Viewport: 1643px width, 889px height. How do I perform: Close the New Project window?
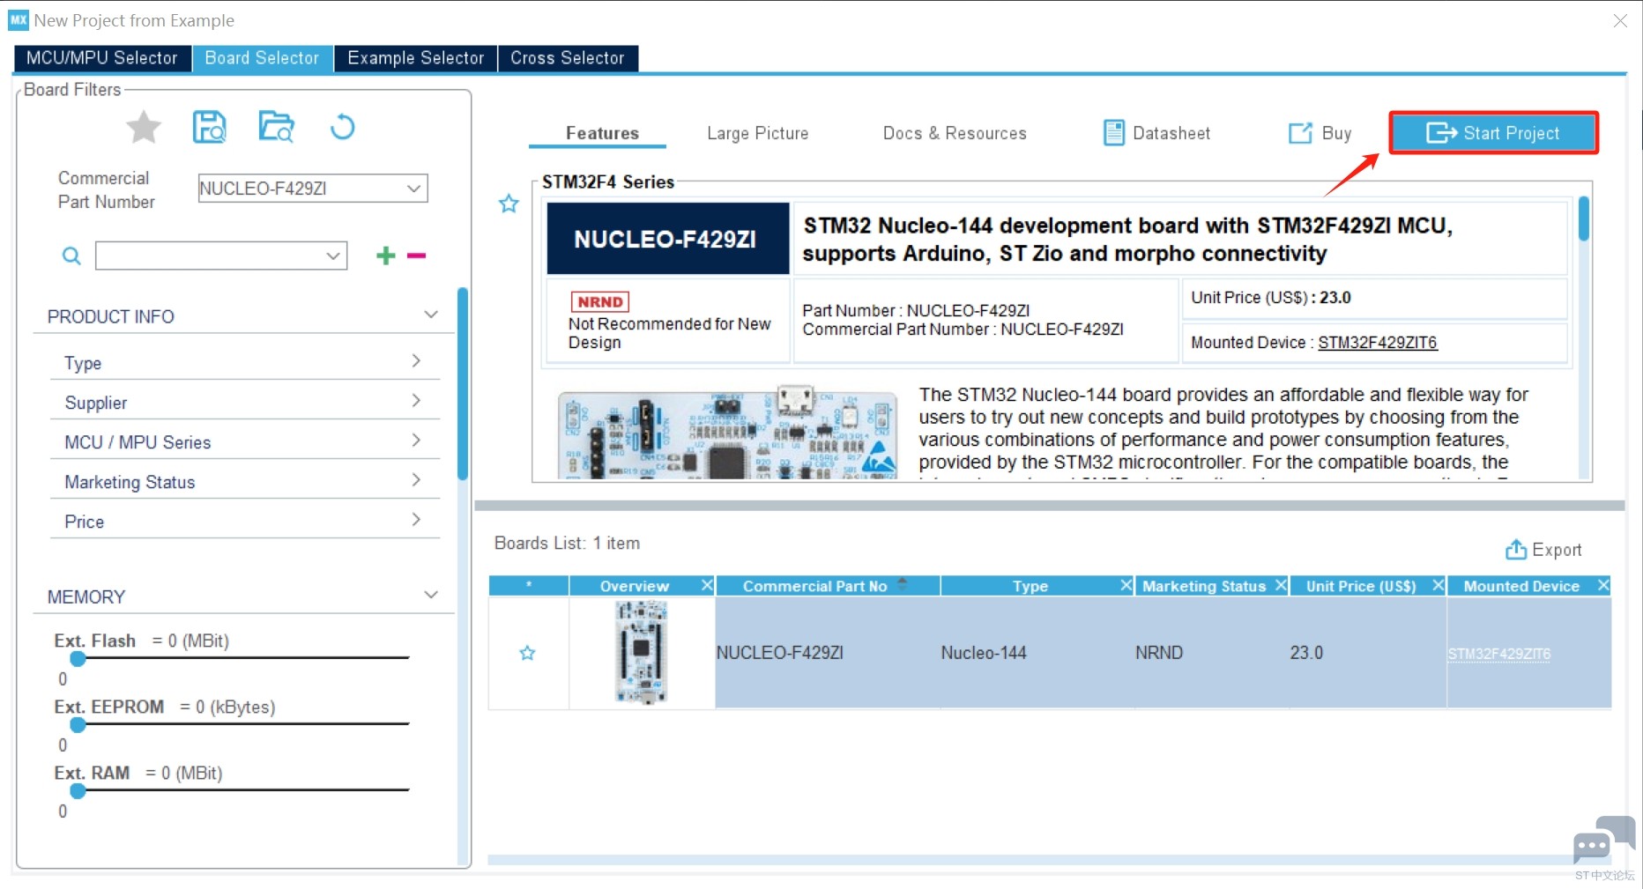click(1620, 20)
